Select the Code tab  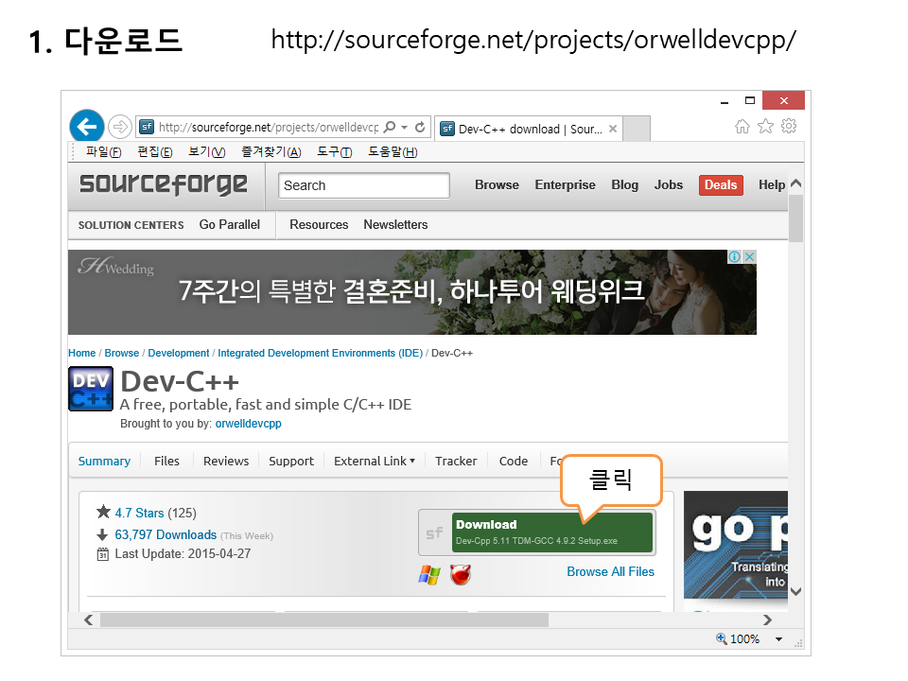pos(514,461)
